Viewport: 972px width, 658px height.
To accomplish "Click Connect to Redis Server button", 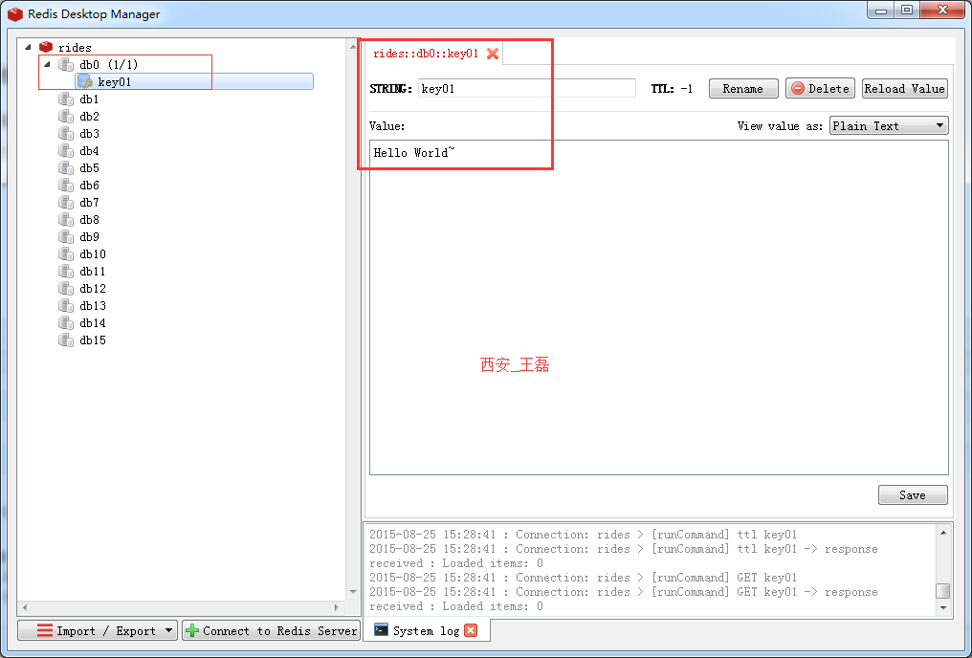I will [271, 630].
